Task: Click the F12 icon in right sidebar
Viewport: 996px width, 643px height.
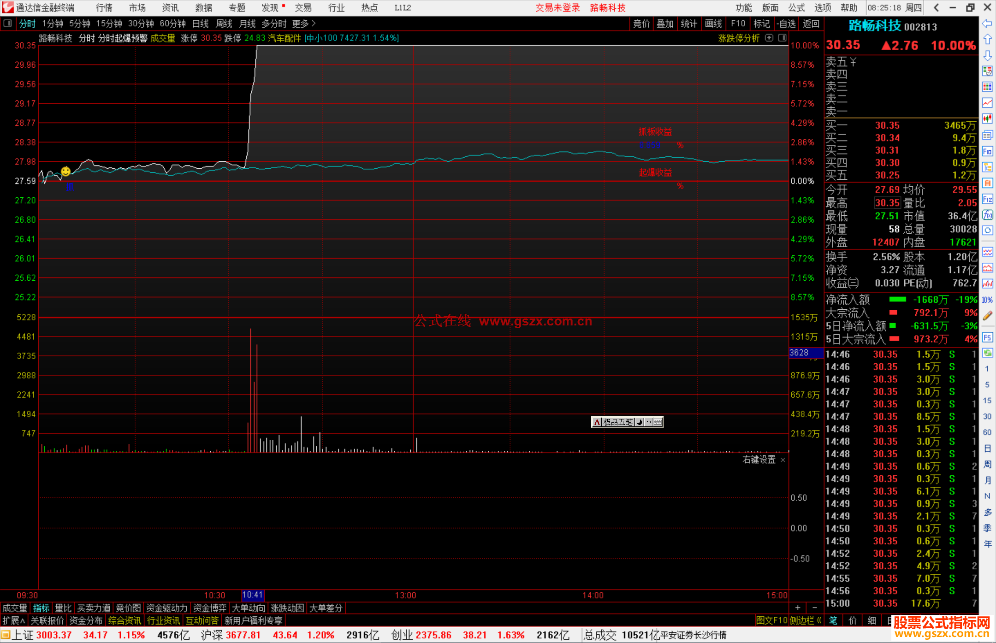Action: click(x=987, y=199)
